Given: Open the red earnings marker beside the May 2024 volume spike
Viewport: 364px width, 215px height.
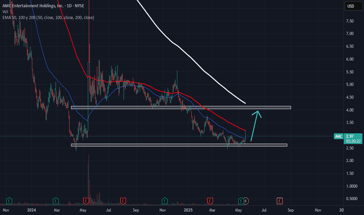Looking at the screenshot, I should coord(86,201).
